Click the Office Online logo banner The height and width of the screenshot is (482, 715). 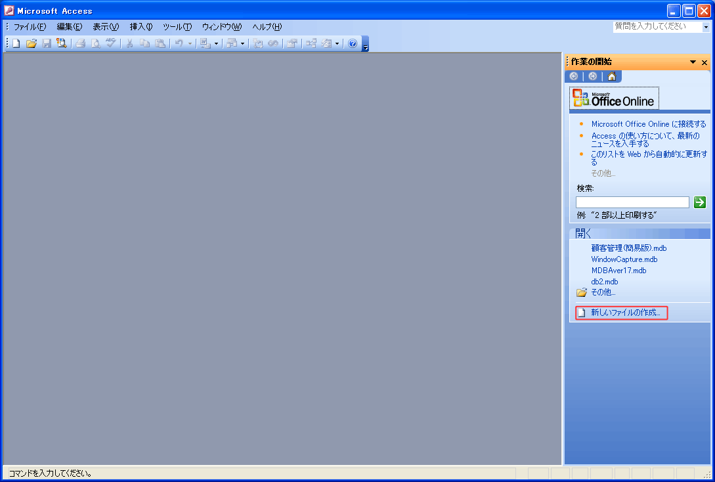tap(615, 98)
